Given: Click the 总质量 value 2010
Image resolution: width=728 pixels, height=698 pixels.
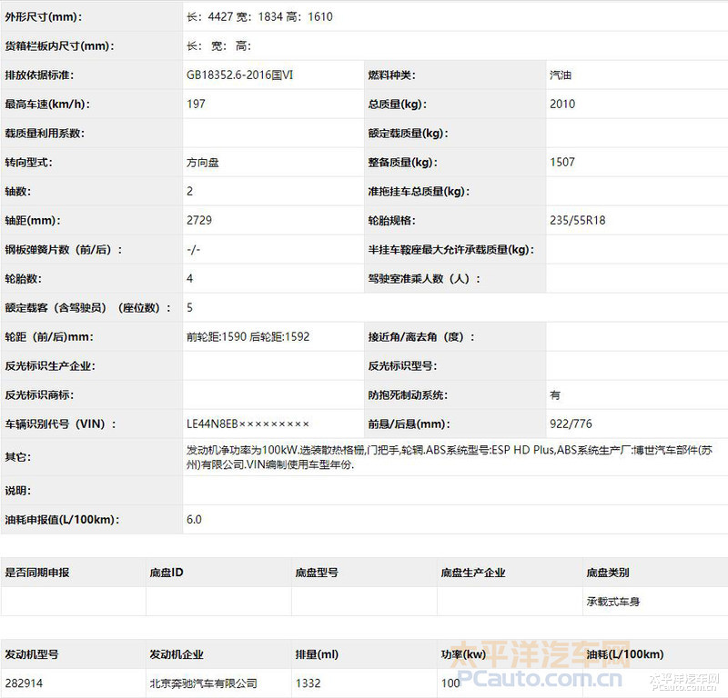Looking at the screenshot, I should [562, 105].
